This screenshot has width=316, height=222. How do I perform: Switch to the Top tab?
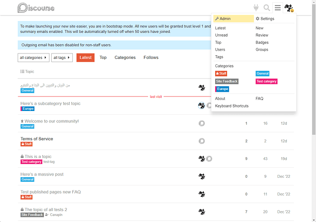(103, 58)
